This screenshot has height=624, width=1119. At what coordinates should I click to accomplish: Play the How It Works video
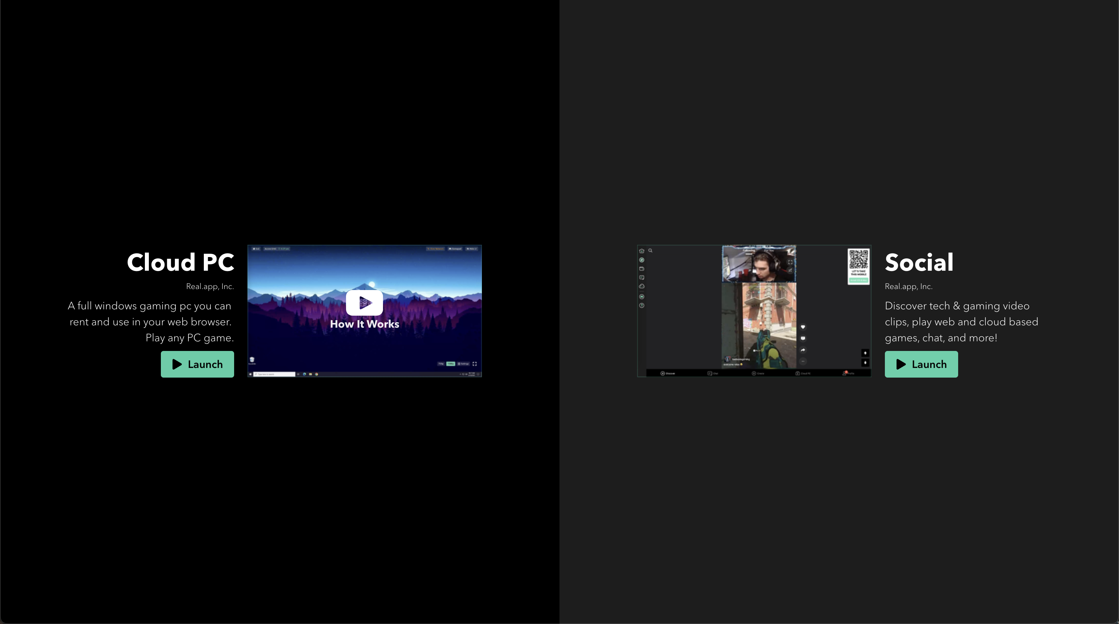(364, 302)
